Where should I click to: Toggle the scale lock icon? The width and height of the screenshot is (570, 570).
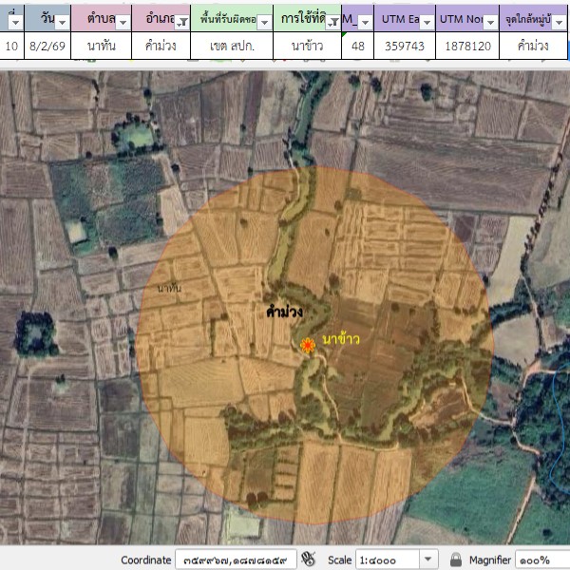455,560
